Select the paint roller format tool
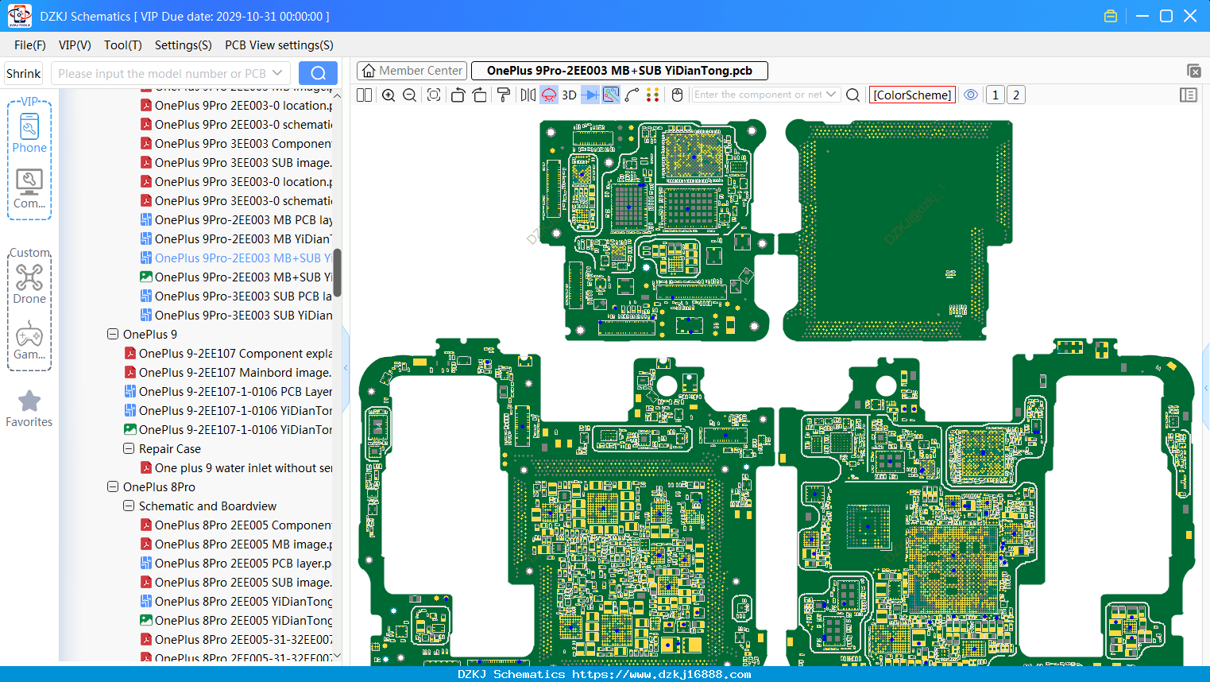The height and width of the screenshot is (682, 1210). (x=504, y=95)
